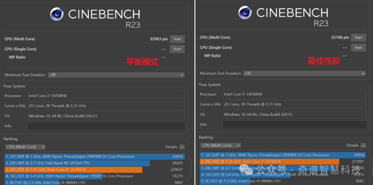
Task: Select Threadripper 1950X ranking row in left window
Action: (x=94, y=176)
